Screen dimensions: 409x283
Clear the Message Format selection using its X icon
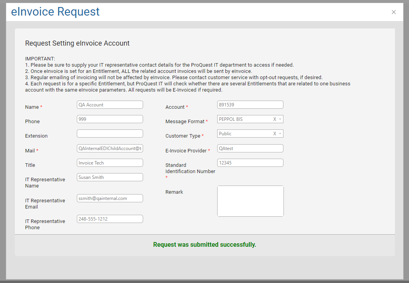tap(274, 119)
